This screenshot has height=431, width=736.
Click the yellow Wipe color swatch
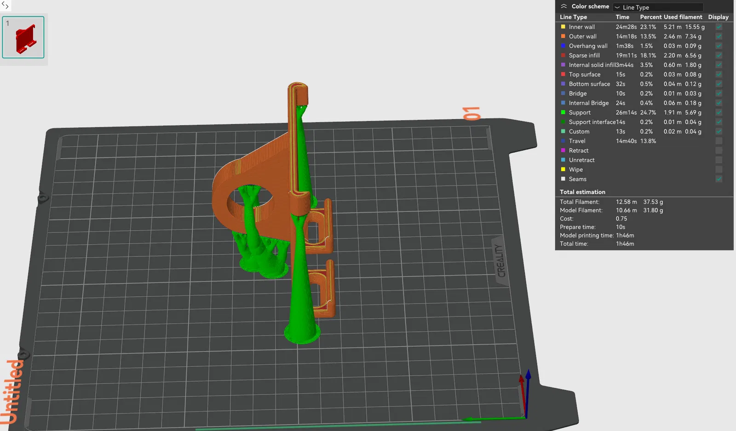coord(563,169)
